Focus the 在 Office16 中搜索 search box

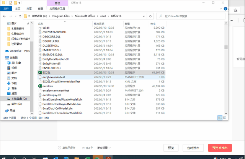(191, 16)
